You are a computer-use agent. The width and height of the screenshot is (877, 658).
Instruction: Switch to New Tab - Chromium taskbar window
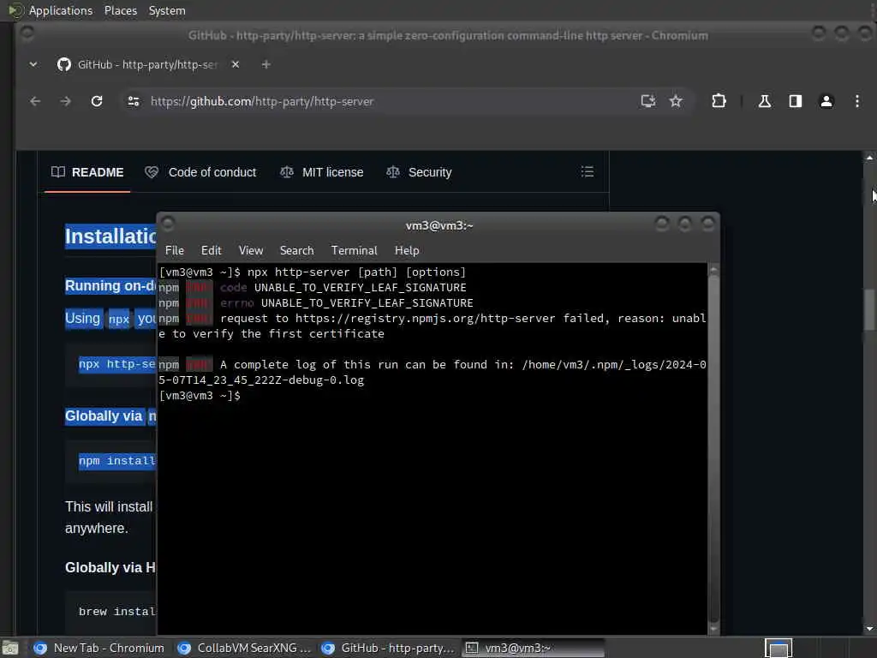tap(99, 648)
